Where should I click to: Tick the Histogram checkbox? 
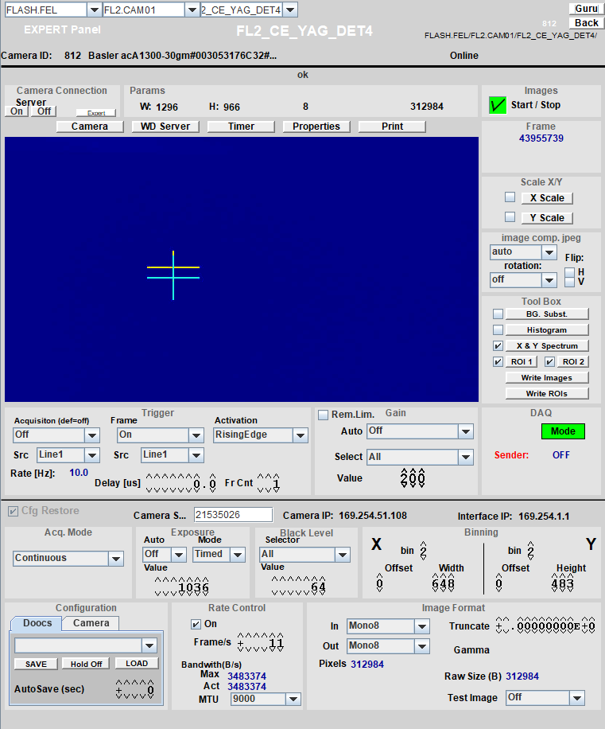pyautogui.click(x=498, y=330)
